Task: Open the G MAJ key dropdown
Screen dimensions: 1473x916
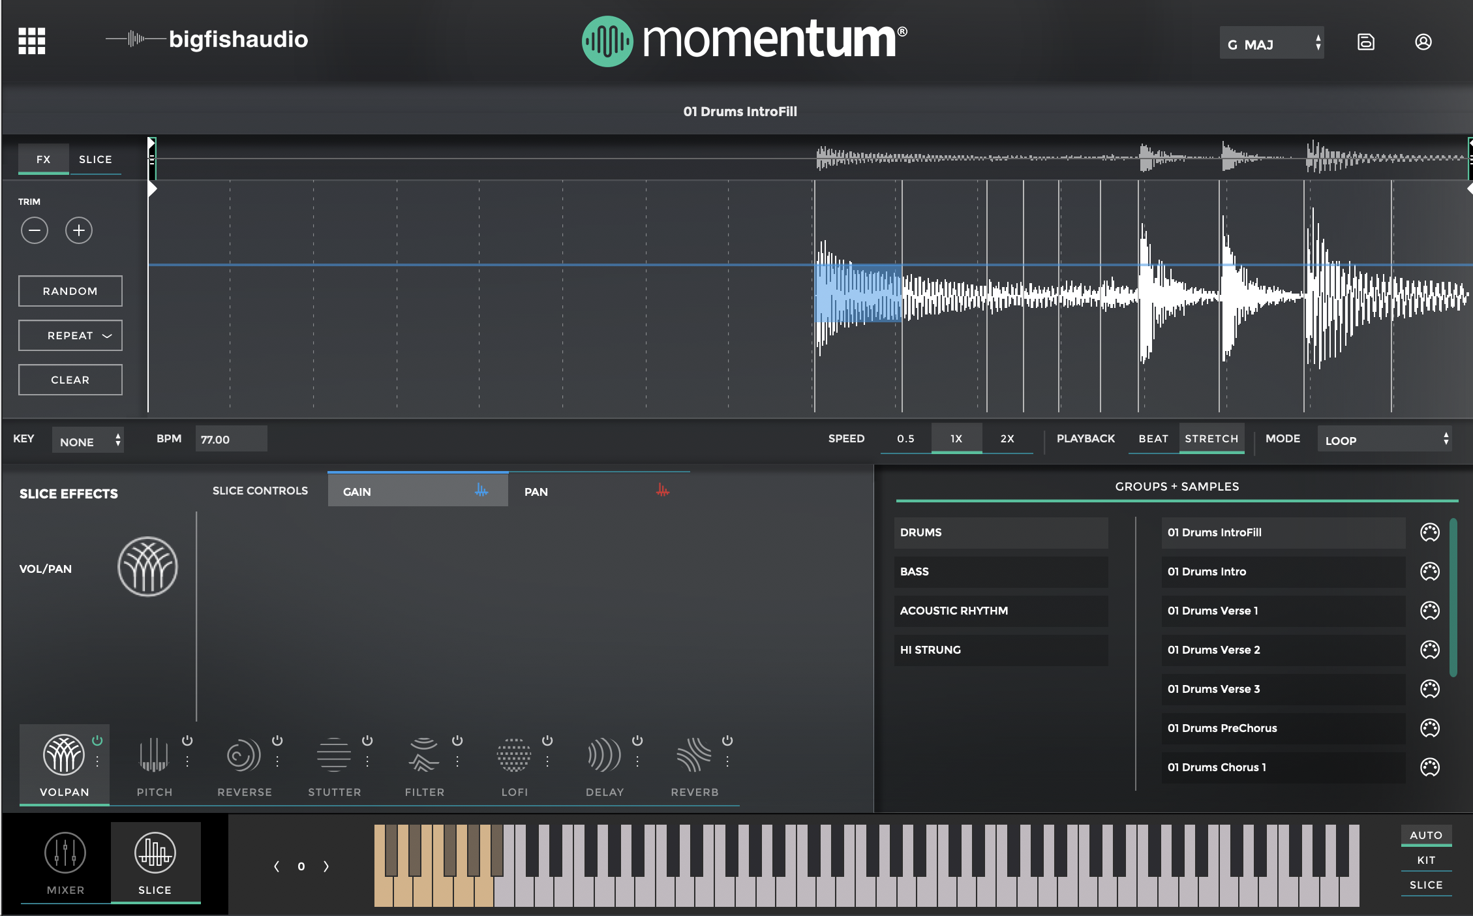Action: 1271,44
